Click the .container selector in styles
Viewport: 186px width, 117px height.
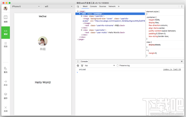pos(151,17)
